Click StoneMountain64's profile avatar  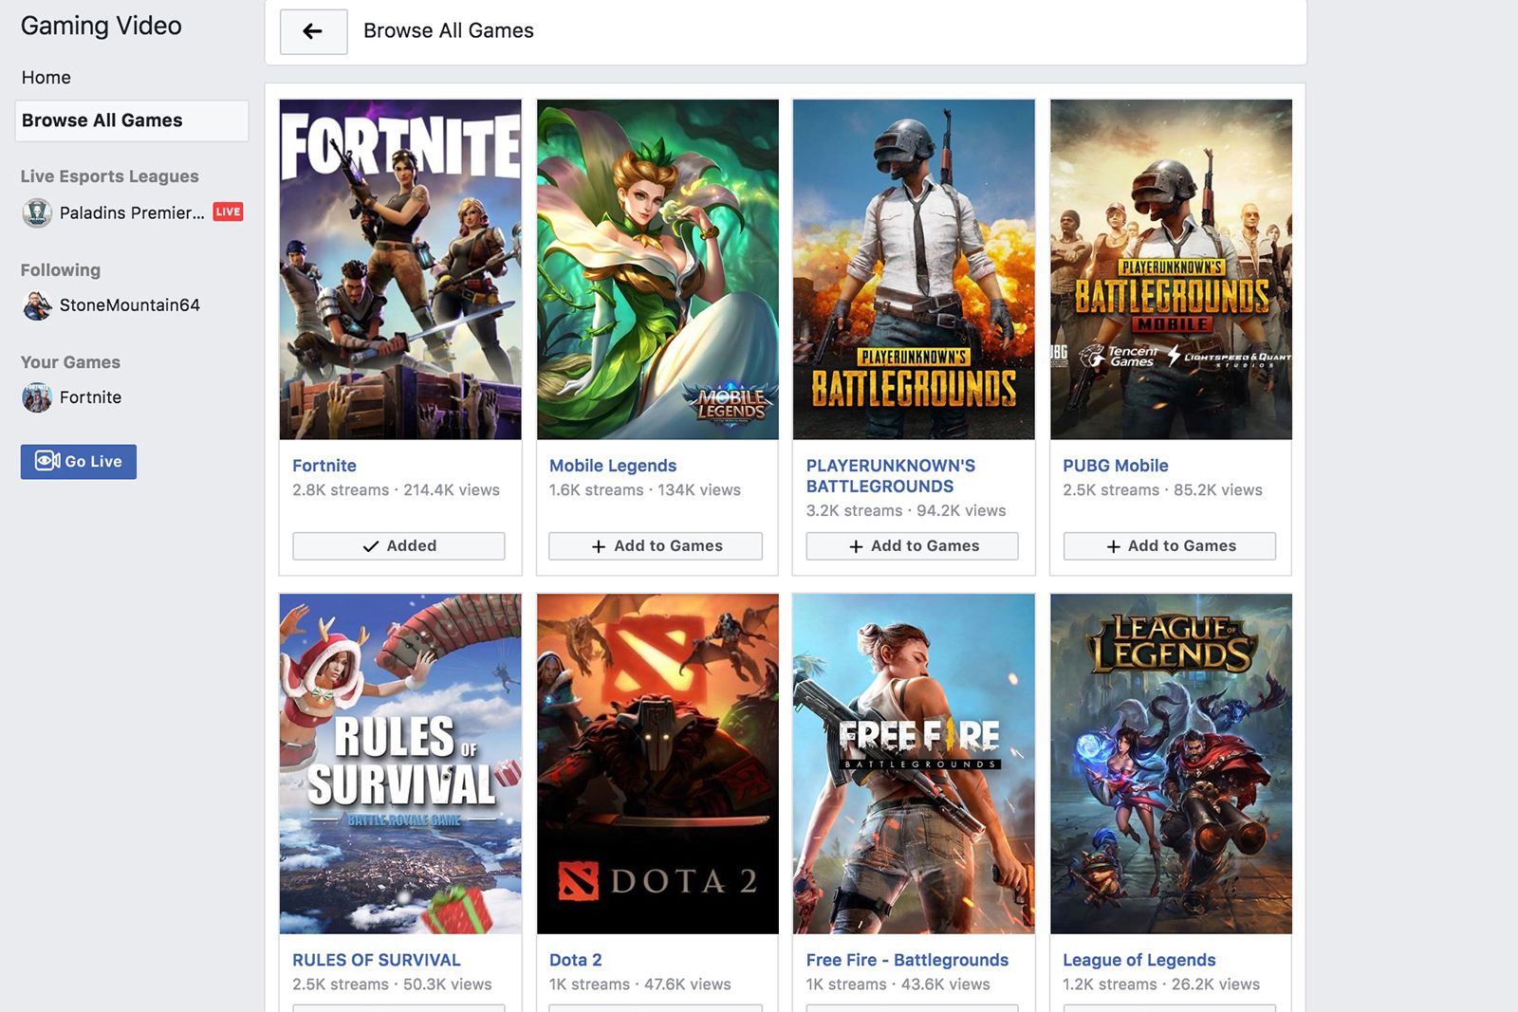[x=36, y=305]
